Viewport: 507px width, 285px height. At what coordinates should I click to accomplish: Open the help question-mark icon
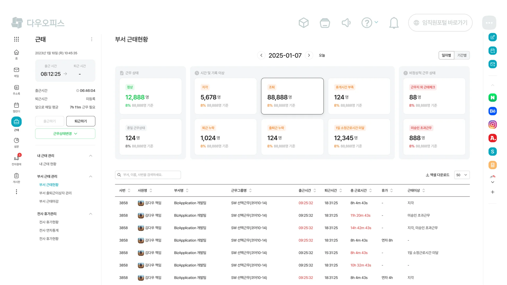(x=367, y=23)
